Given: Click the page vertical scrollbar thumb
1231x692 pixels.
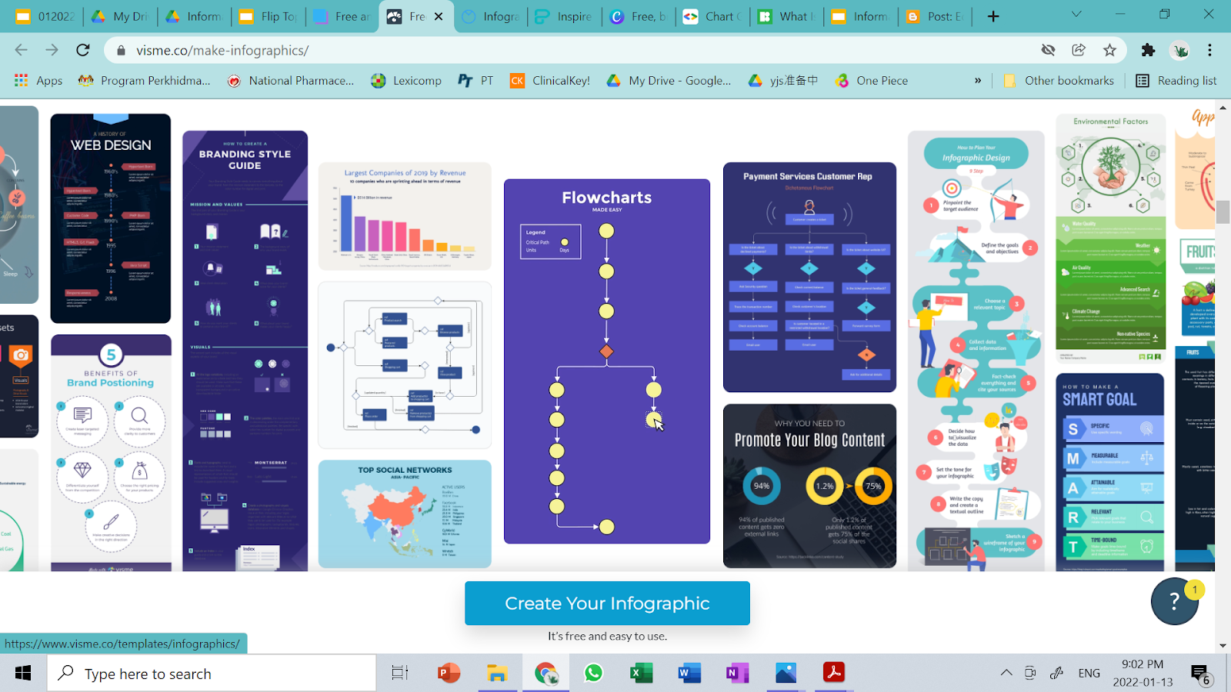Looking at the screenshot, I should tap(1223, 211).
